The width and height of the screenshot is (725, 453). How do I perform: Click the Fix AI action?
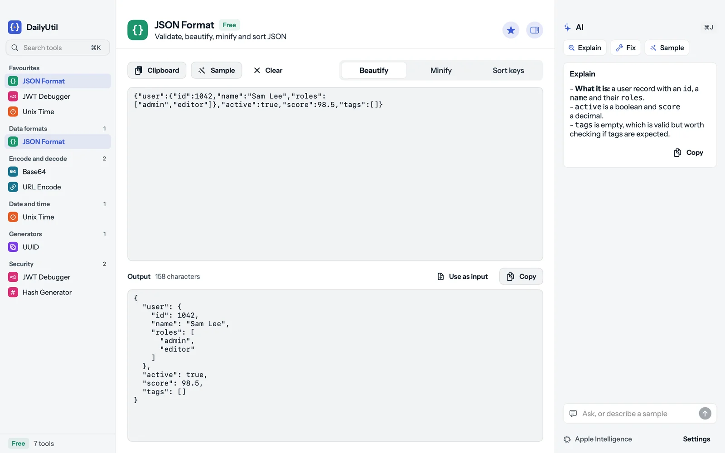pos(626,48)
